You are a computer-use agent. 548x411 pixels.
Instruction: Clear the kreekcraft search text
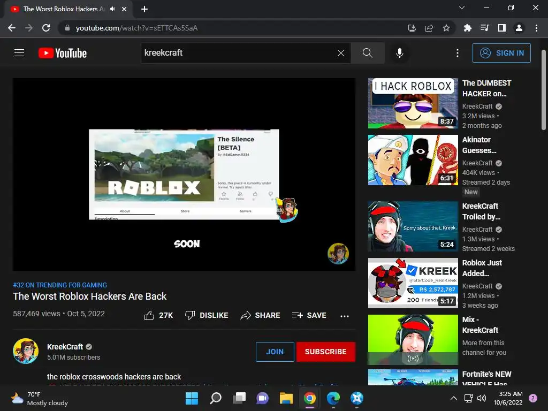coord(341,53)
